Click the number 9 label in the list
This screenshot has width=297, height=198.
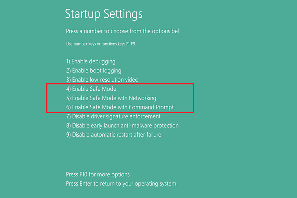click(68, 135)
